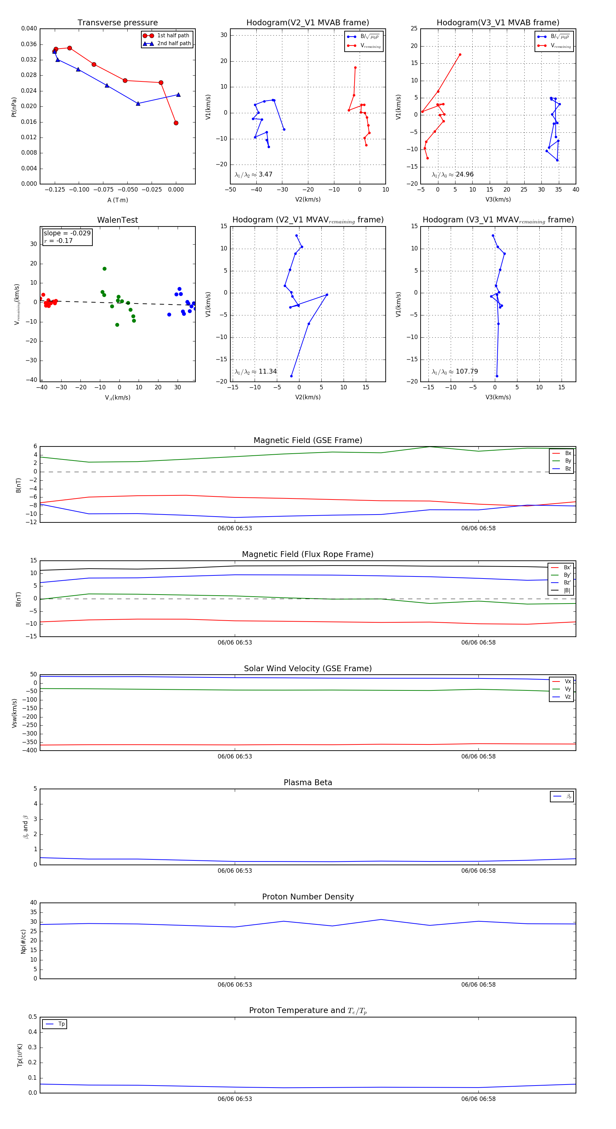616x1129 pixels.
Task: Click the "Magnetic Field (Flux Rope Frame)" title
Action: click(x=308, y=555)
